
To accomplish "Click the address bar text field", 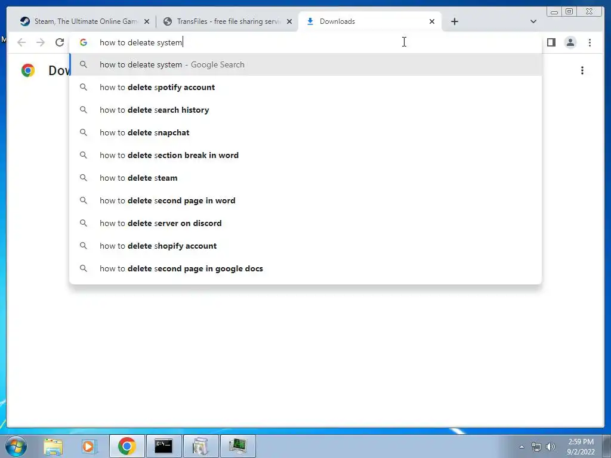I will coord(305,42).
